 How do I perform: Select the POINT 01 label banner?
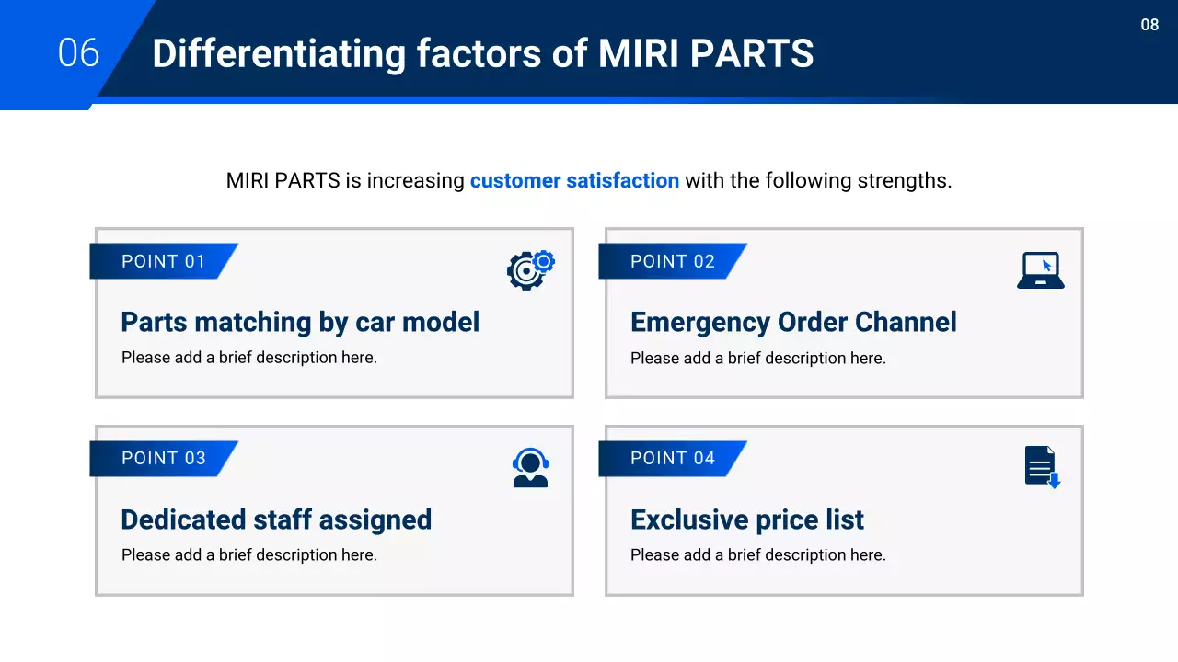click(x=163, y=261)
